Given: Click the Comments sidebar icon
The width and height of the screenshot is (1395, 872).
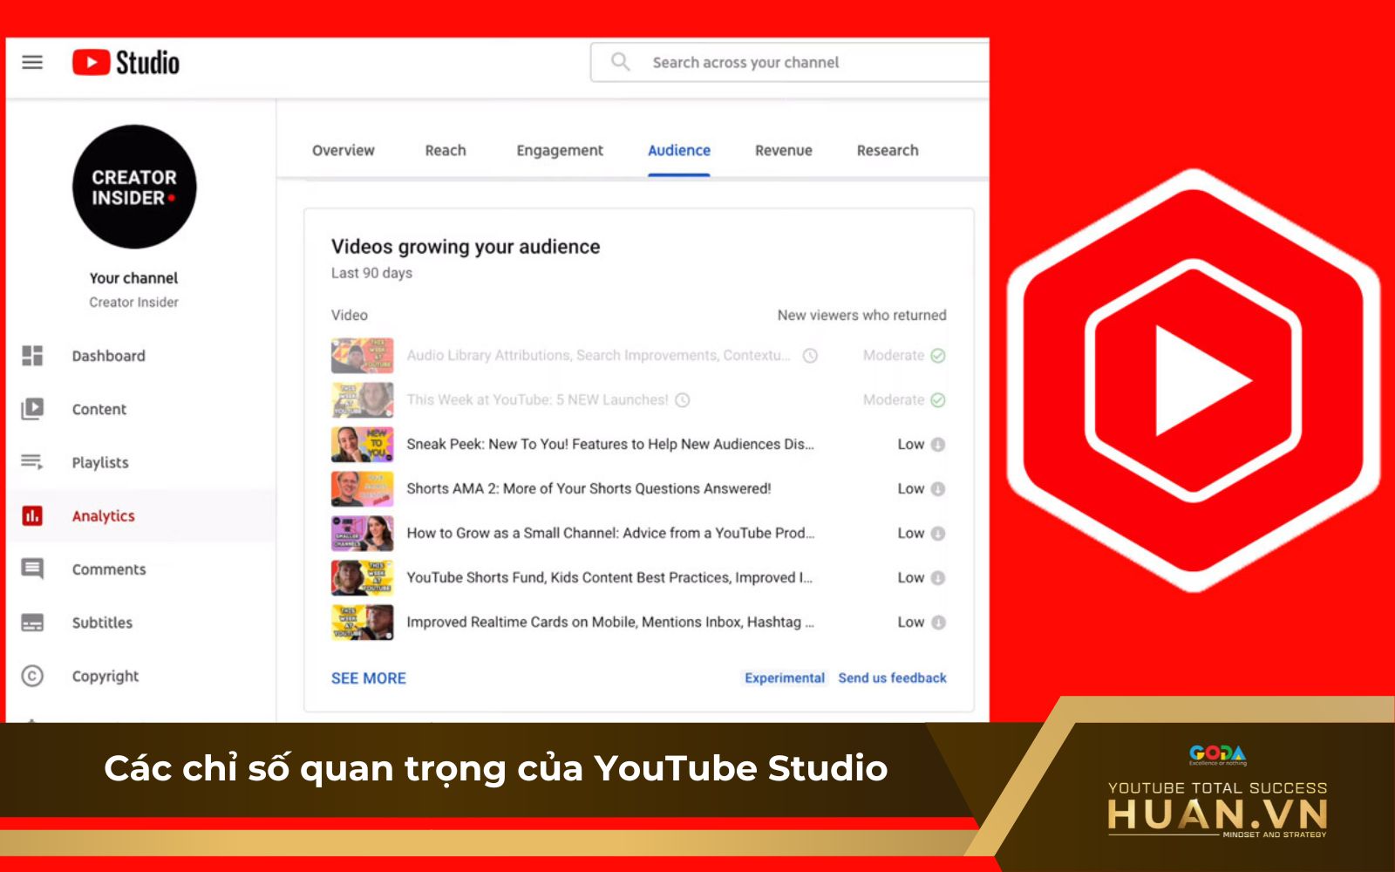Looking at the screenshot, I should coord(32,569).
